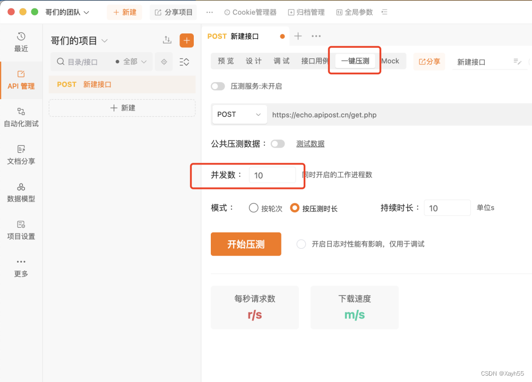This screenshot has width=532, height=382.
Task: Enable the 公共压测数据 switch
Action: pyautogui.click(x=278, y=144)
